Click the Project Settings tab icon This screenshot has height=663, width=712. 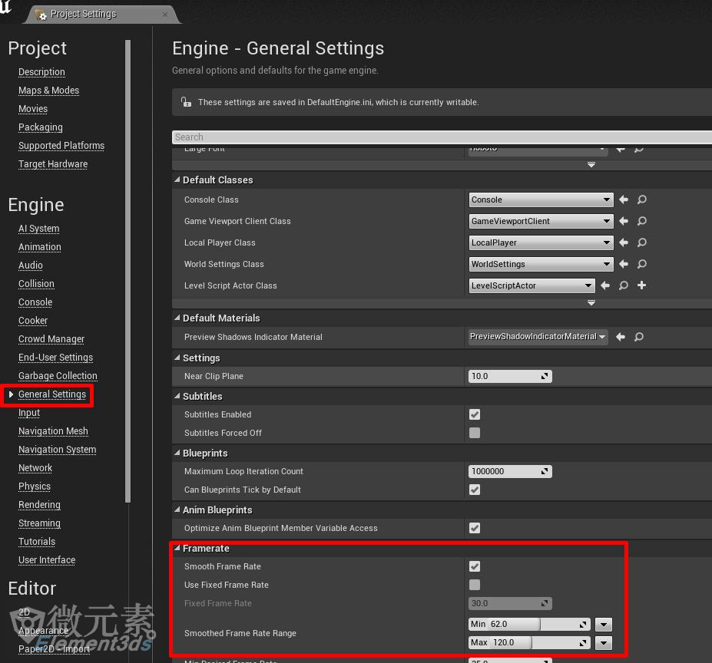click(x=41, y=15)
